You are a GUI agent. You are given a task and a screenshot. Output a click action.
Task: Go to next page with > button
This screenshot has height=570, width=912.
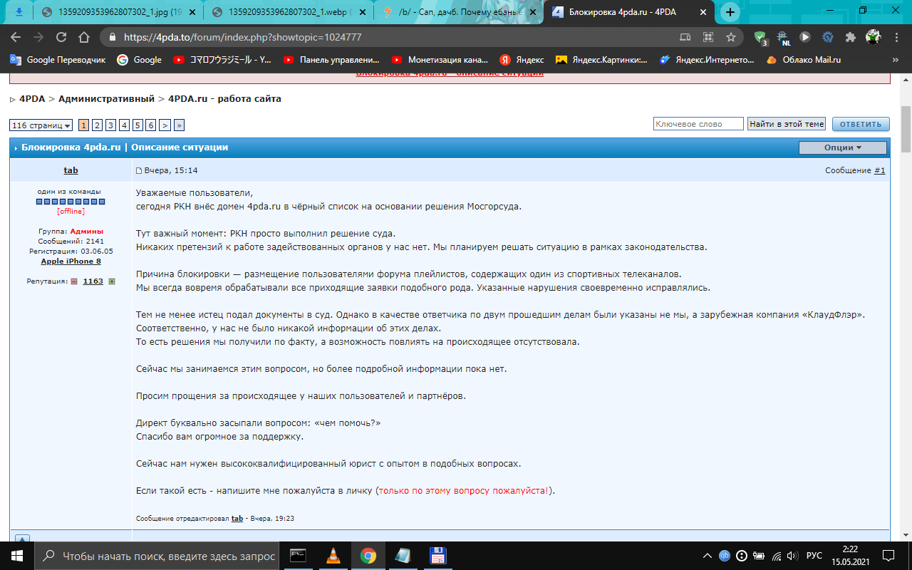(165, 125)
